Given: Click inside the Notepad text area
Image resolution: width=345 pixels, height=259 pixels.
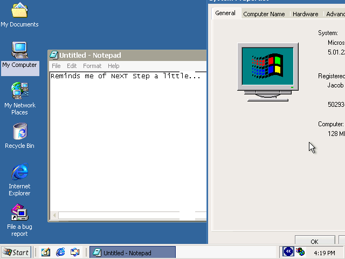Looking at the screenshot, I should click(x=128, y=141).
